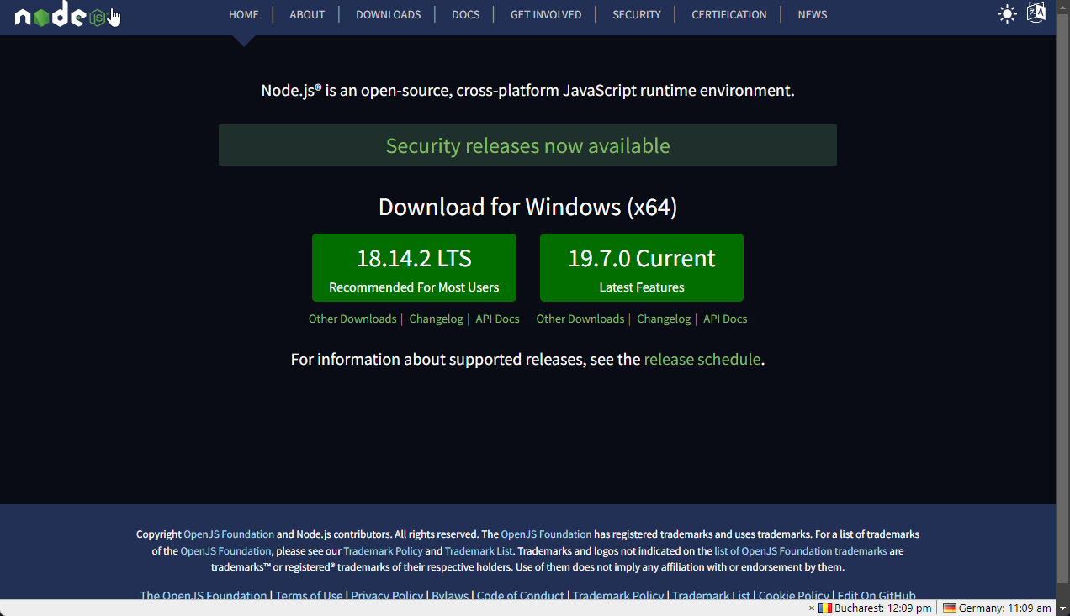Click the Romanian flag icon in status bar
The image size is (1070, 616).
(x=825, y=608)
